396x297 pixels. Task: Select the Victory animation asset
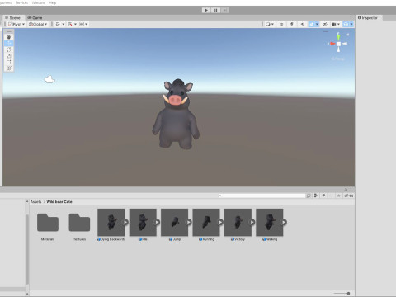(x=238, y=222)
